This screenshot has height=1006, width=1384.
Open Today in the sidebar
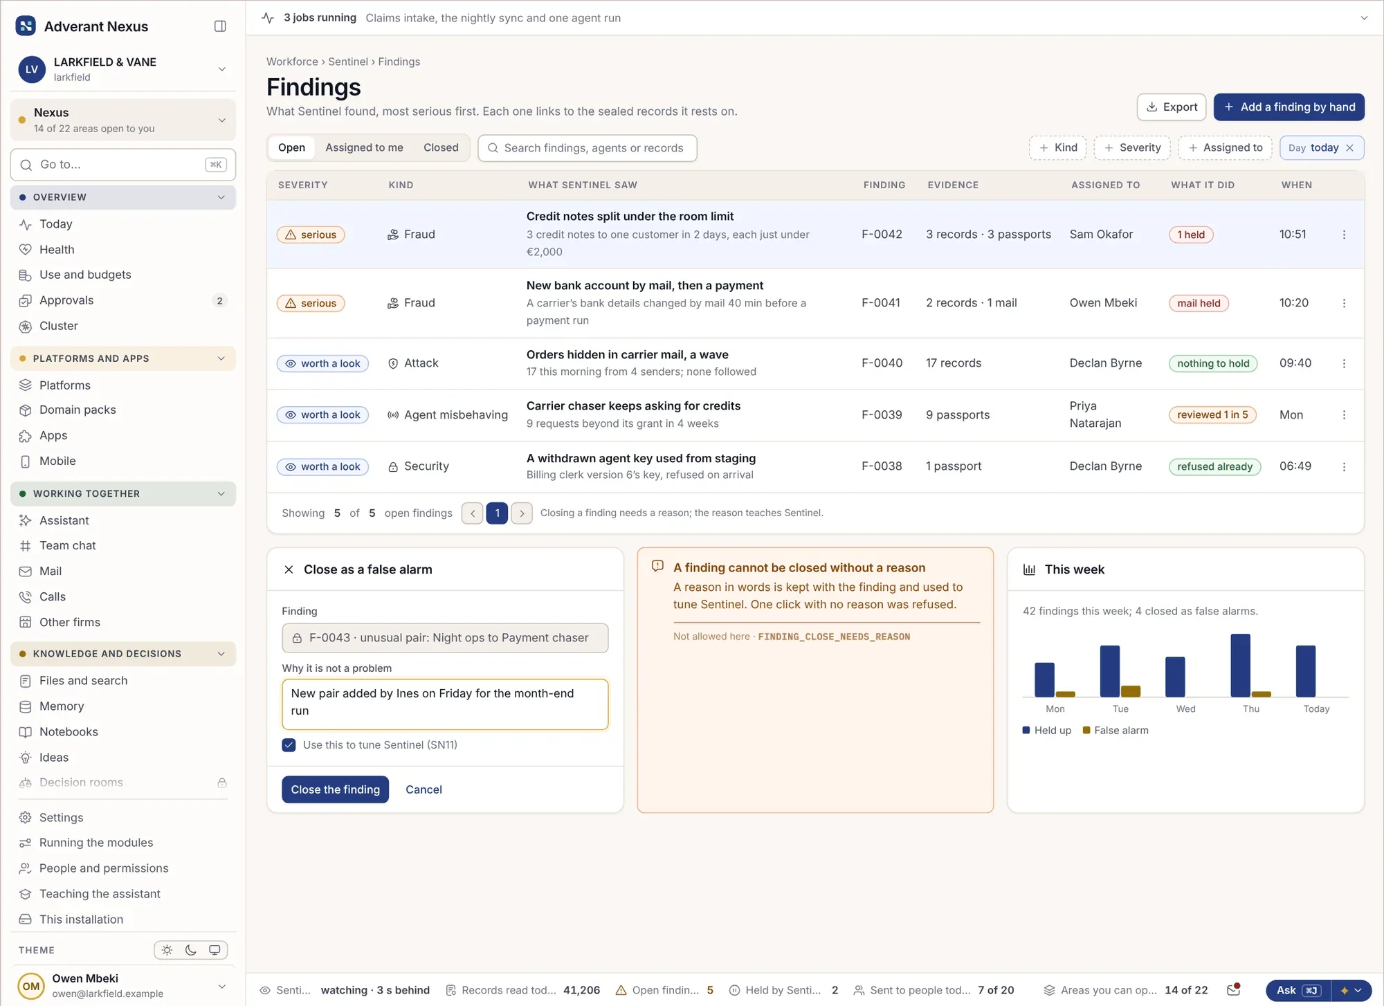(x=123, y=224)
